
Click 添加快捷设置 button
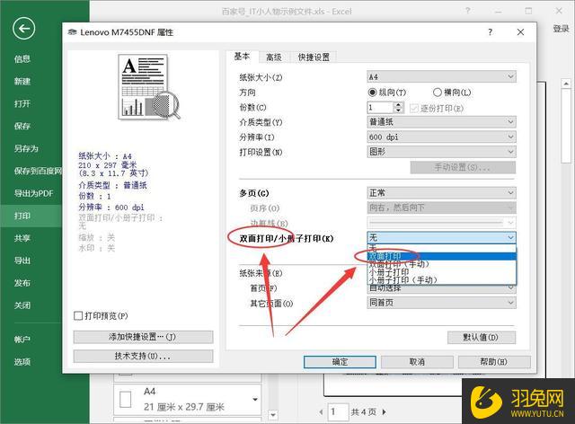[x=143, y=337]
